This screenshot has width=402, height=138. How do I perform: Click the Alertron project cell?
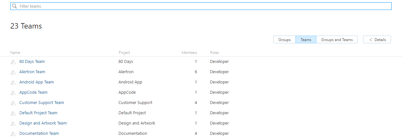(126, 72)
